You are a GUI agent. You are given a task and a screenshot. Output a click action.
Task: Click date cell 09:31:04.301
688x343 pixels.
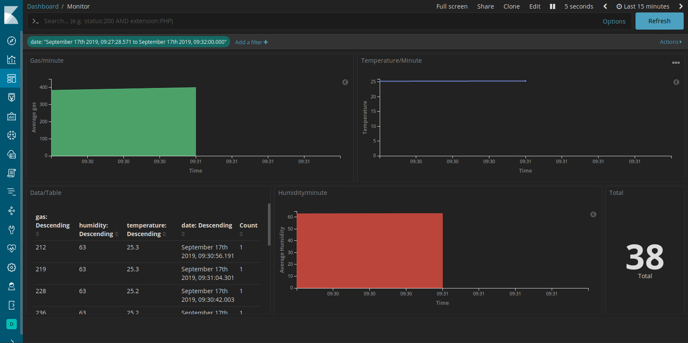tap(208, 273)
